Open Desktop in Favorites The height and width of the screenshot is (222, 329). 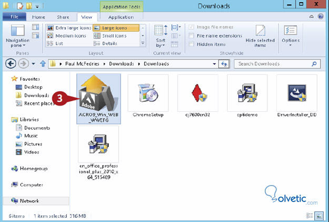(x=29, y=87)
